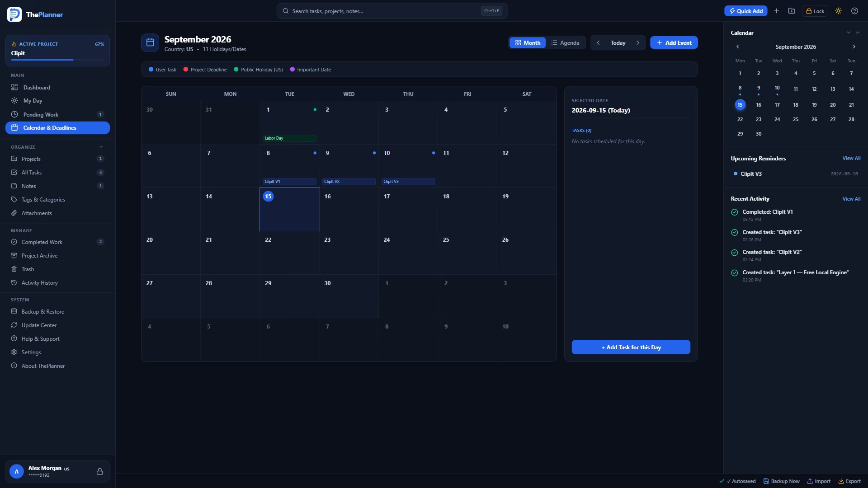This screenshot has width=868, height=488.
Task: Switch to Month view
Action: [528, 42]
